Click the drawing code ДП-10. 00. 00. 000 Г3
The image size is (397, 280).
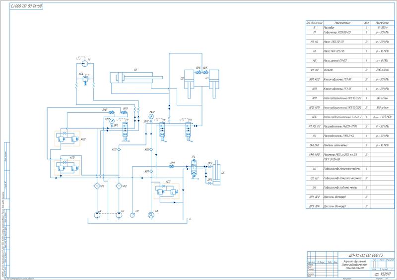(x=366, y=255)
